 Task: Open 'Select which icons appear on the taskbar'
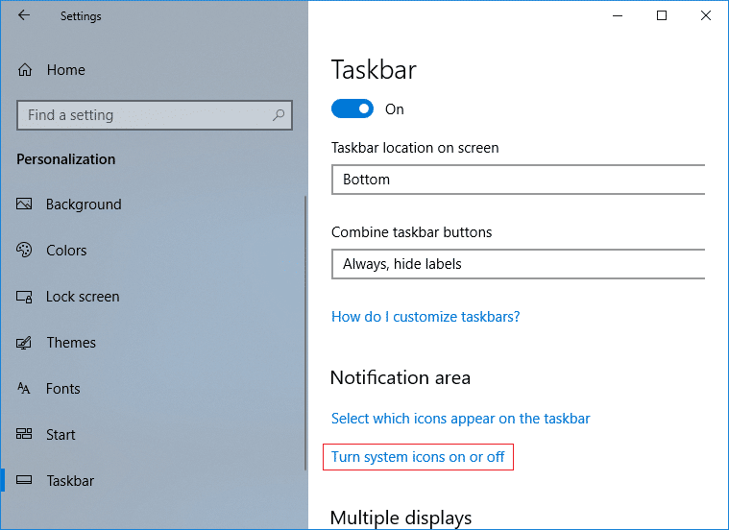coord(460,419)
